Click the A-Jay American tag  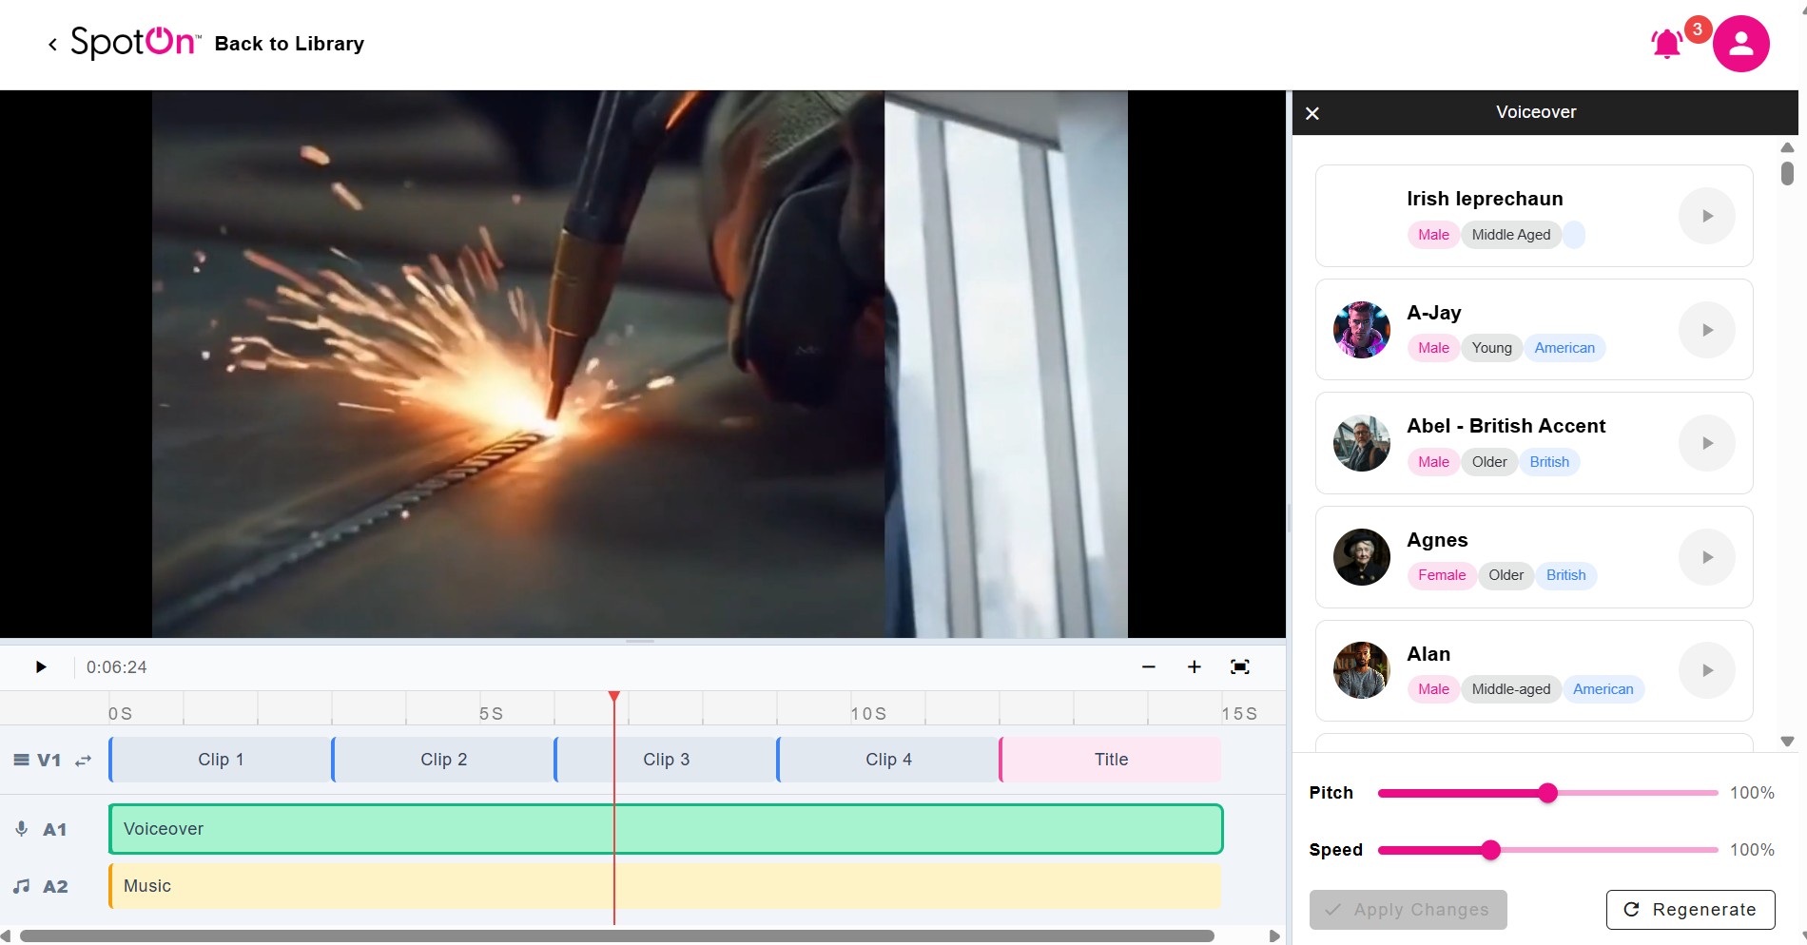click(1564, 348)
